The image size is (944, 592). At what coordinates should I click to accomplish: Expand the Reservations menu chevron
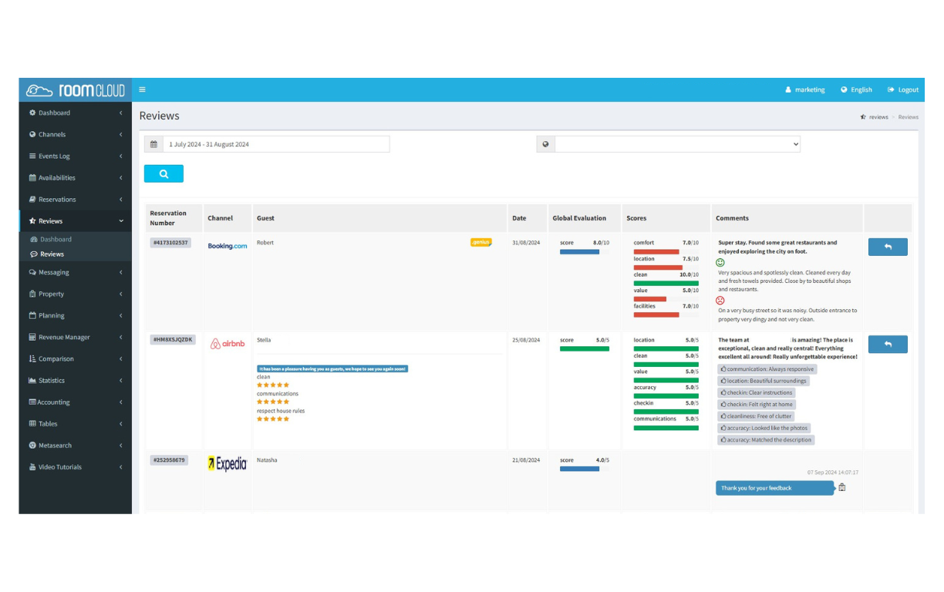pyautogui.click(x=120, y=199)
